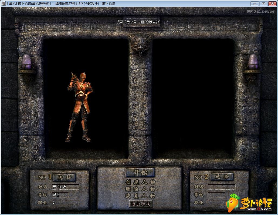Click the empty NO 2 职业 field
Viewport: 278px width, 215px height.
222,203
